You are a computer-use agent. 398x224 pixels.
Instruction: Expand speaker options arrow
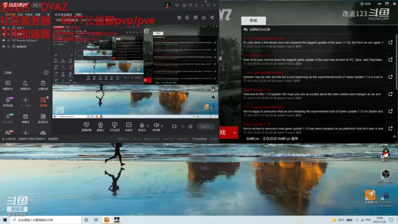[162, 126]
